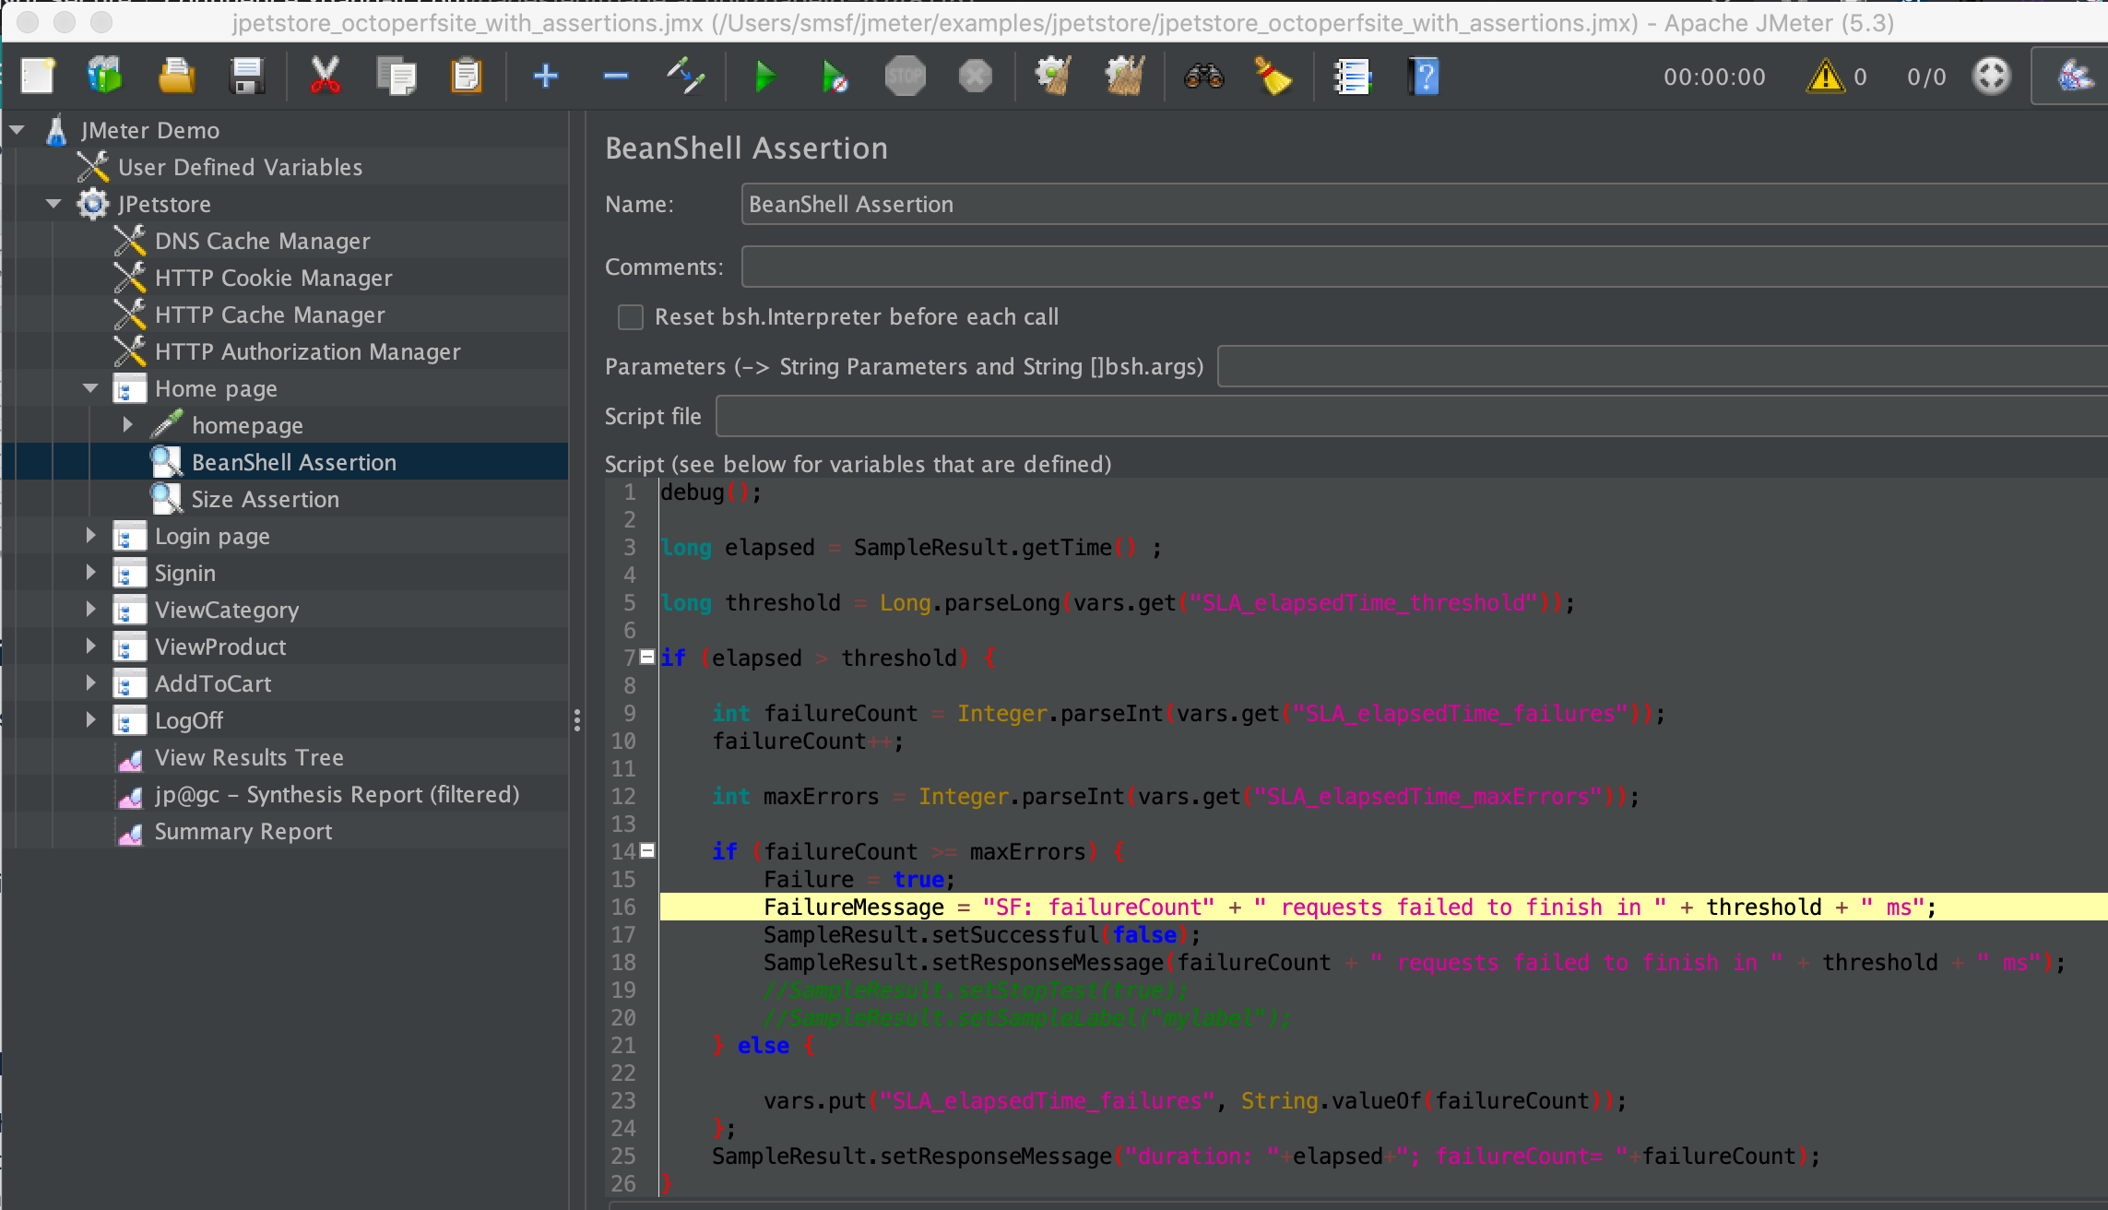Clear all results

tap(1124, 76)
